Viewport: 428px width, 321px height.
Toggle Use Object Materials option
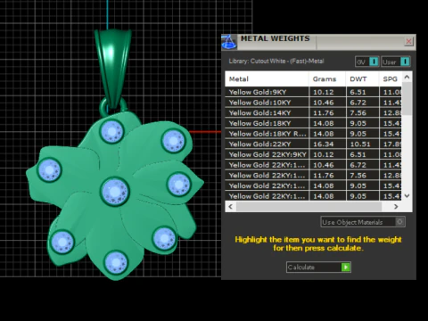click(363, 222)
